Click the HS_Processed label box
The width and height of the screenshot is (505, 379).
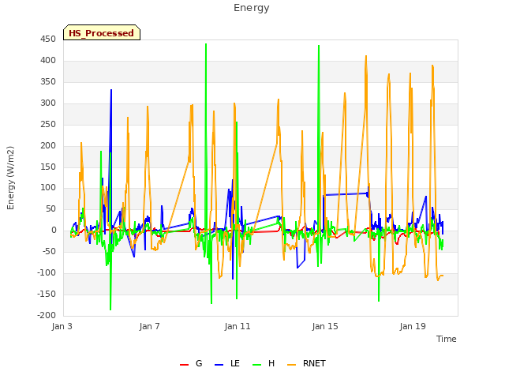pos(102,32)
